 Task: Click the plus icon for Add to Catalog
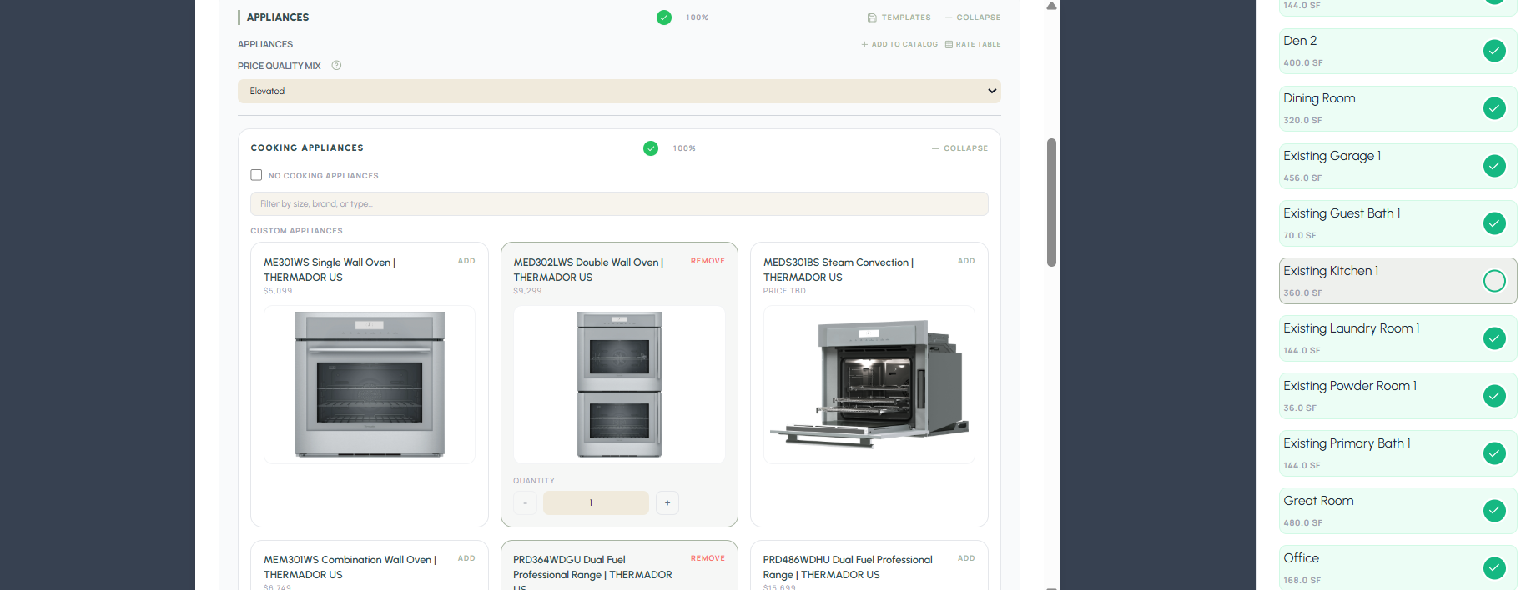(x=864, y=45)
